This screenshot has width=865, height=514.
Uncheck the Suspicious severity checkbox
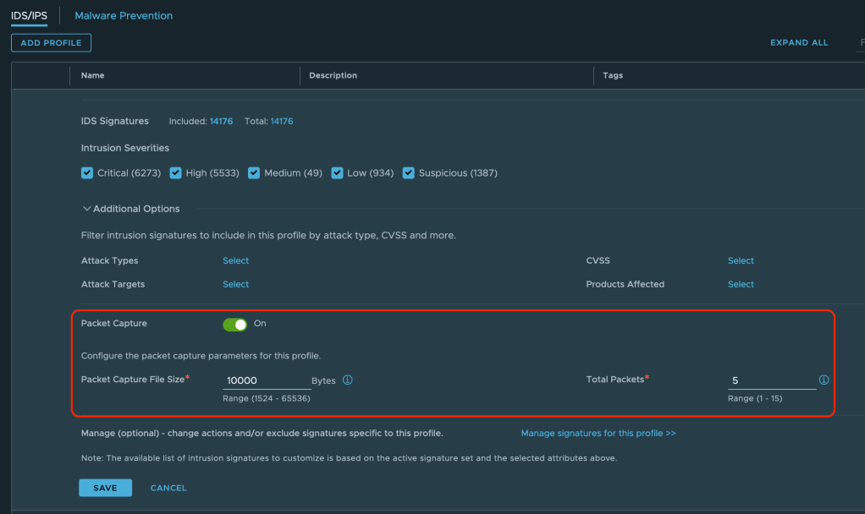pyautogui.click(x=409, y=173)
